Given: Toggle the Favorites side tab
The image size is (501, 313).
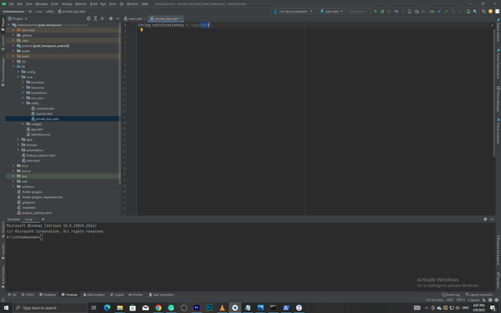Looking at the screenshot, I should pos(3,251).
